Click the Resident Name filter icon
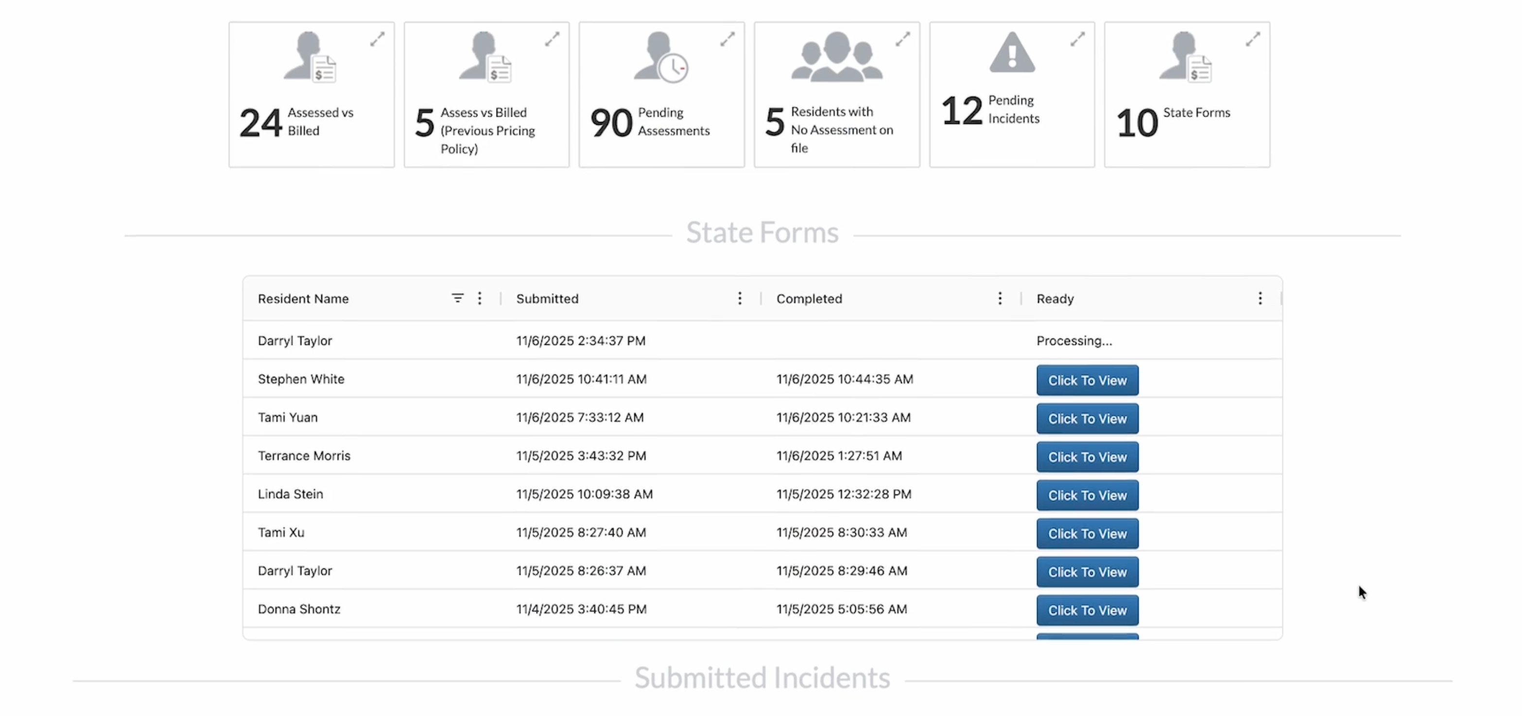The image size is (1522, 716). (457, 298)
